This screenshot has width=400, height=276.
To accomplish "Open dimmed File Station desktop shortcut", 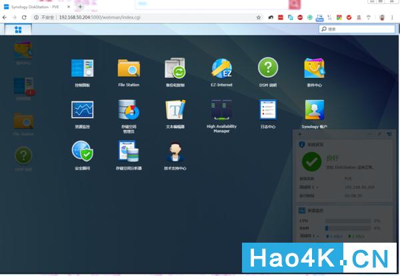I will point(23,121).
